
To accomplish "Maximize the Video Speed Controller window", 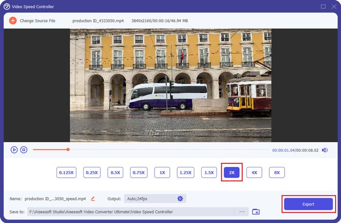I will [323, 6].
